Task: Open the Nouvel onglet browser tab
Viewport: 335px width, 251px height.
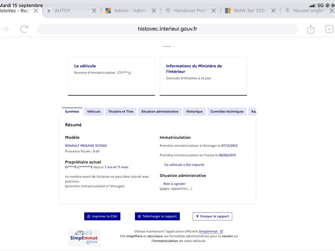Action: (x=306, y=11)
